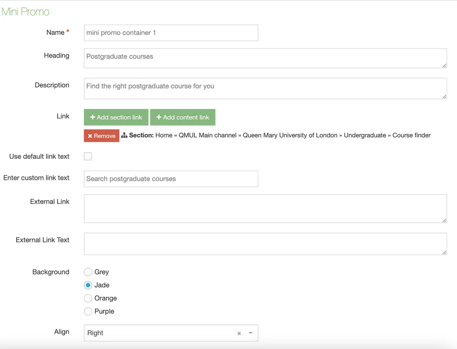Viewport: 457px width, 349px height.
Task: Choose the Orange background radio button
Action: (88, 298)
